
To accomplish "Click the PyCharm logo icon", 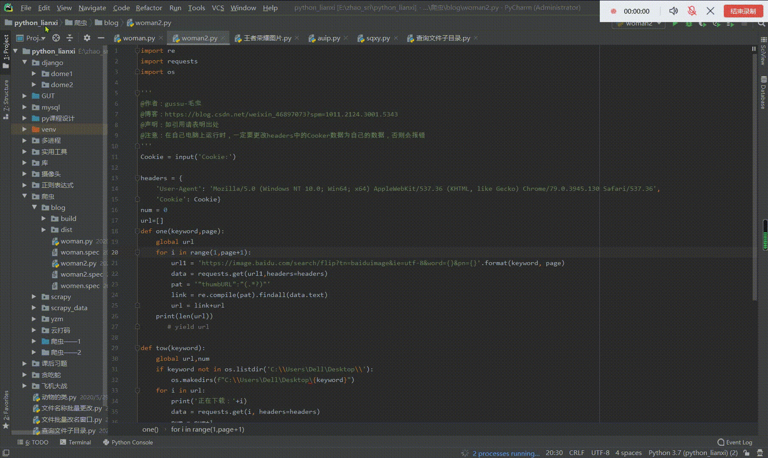I will (x=8, y=8).
